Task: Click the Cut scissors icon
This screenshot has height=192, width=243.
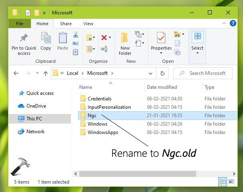Action: coord(76,34)
